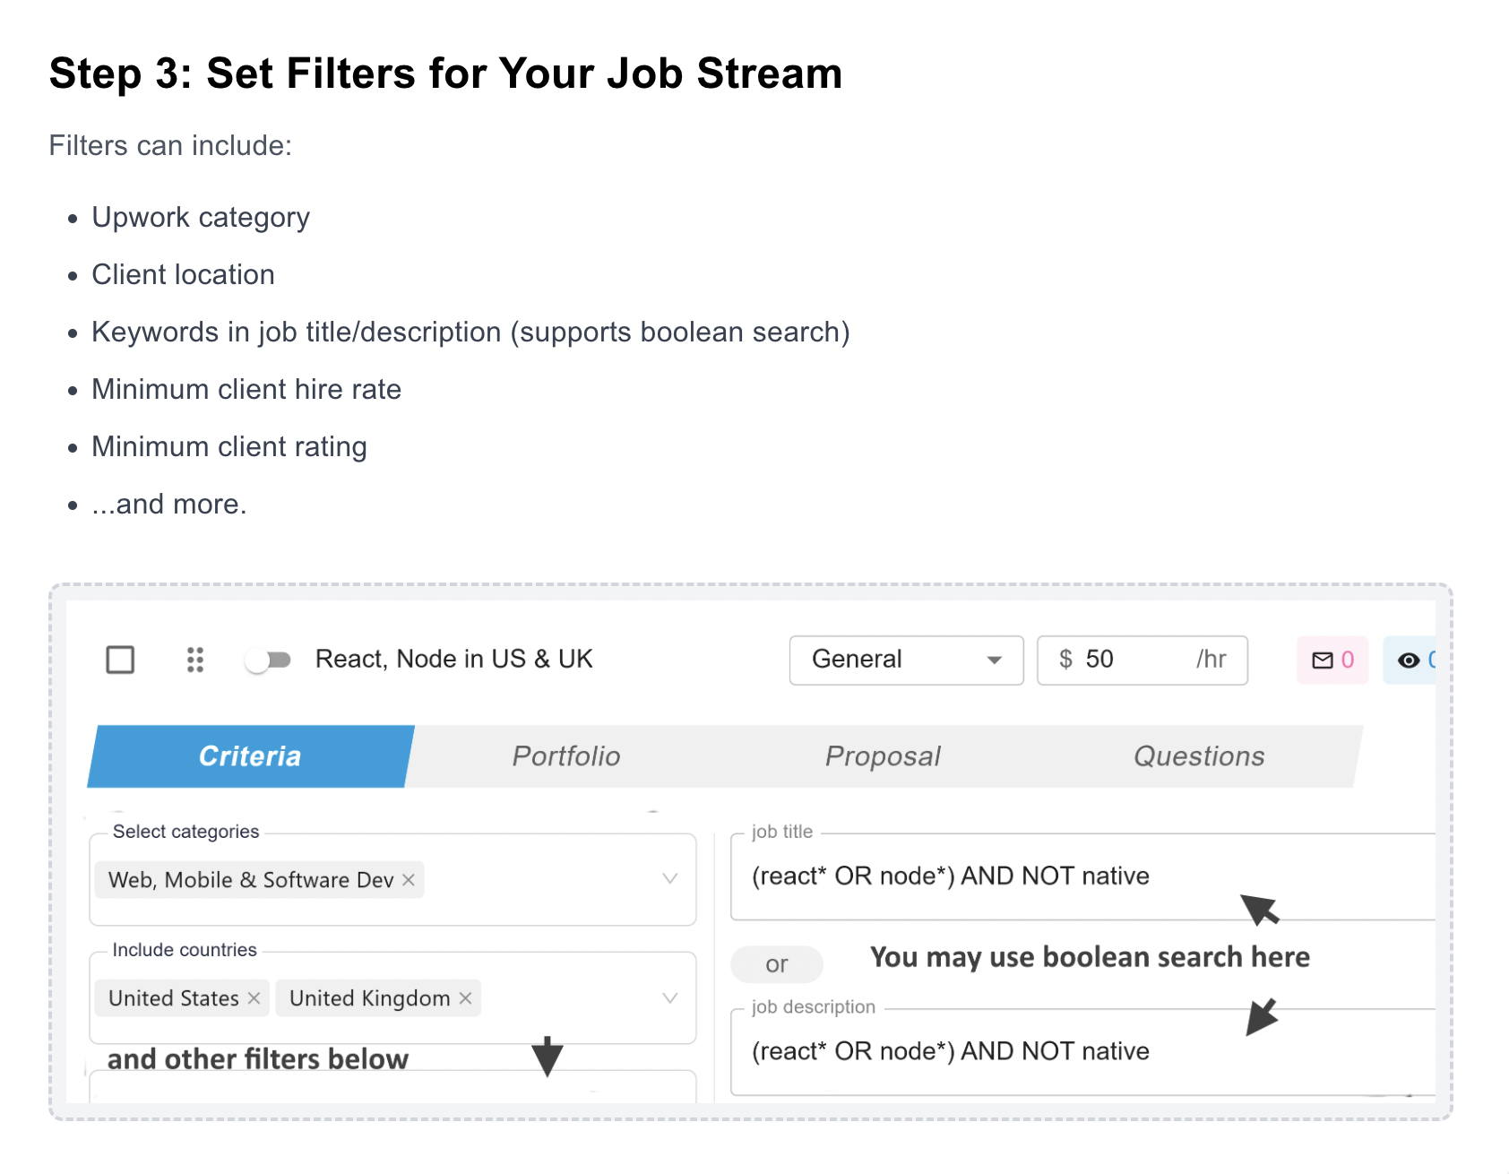Remove United Kingdom with its X icon

click(x=465, y=997)
